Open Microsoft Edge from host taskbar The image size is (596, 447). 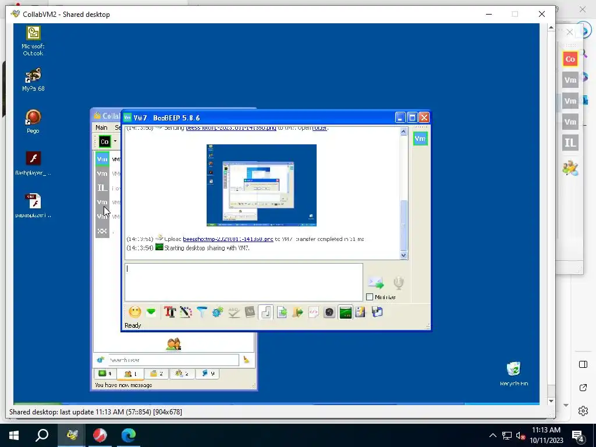129,435
